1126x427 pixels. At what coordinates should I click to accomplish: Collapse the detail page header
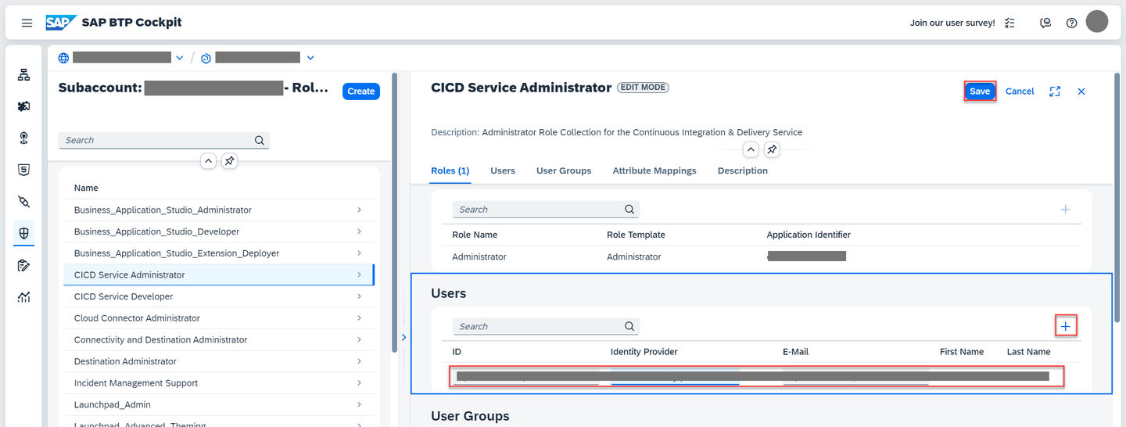click(x=751, y=149)
